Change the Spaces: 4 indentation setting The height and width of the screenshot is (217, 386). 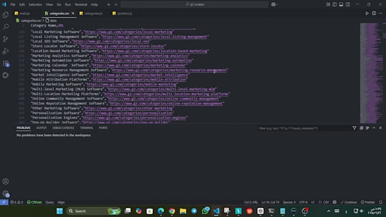click(x=289, y=202)
